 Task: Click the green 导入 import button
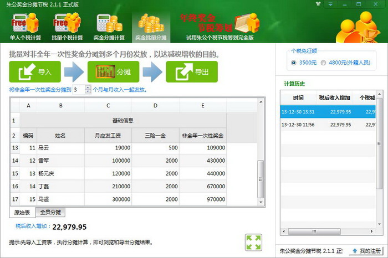click(34, 72)
